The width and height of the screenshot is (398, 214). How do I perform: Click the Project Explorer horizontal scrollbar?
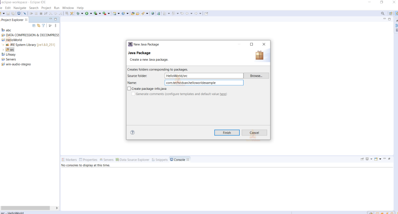(25, 208)
